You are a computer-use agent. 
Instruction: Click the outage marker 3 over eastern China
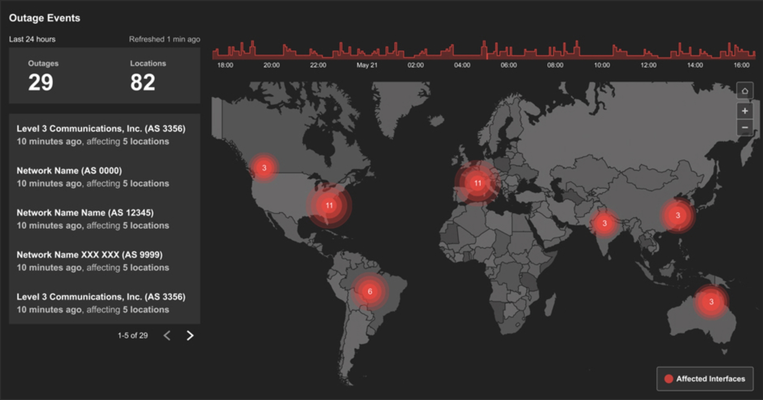pos(677,214)
